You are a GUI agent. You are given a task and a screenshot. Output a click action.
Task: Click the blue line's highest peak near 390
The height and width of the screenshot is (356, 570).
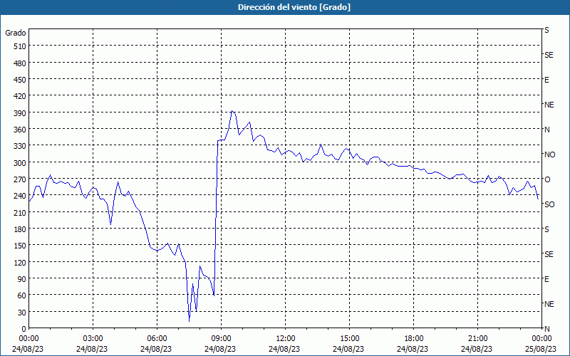232,111
